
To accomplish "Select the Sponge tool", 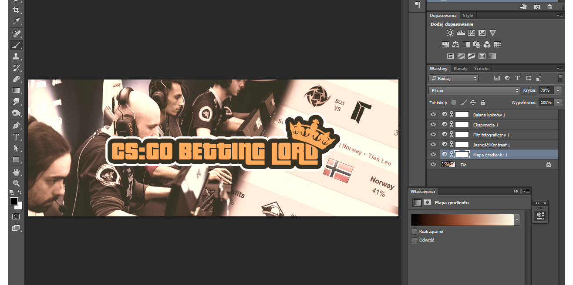I will (x=16, y=113).
